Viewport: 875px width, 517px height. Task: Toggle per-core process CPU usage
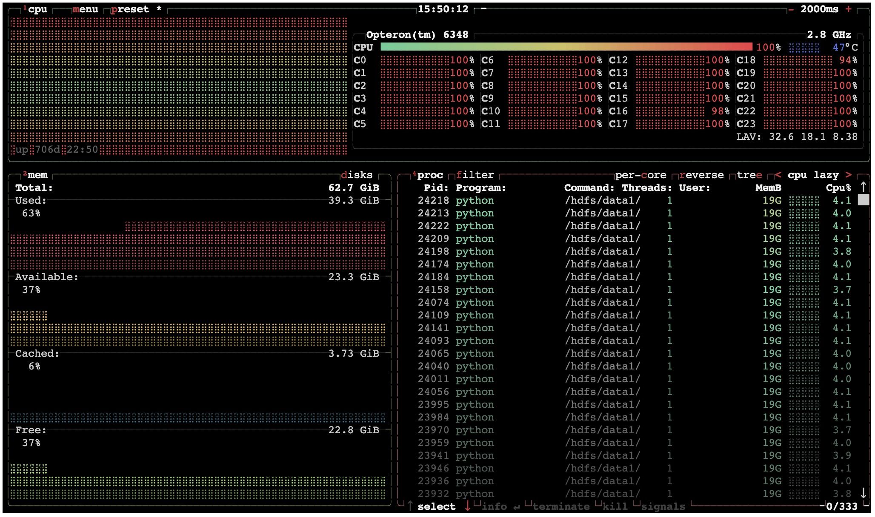(x=641, y=175)
